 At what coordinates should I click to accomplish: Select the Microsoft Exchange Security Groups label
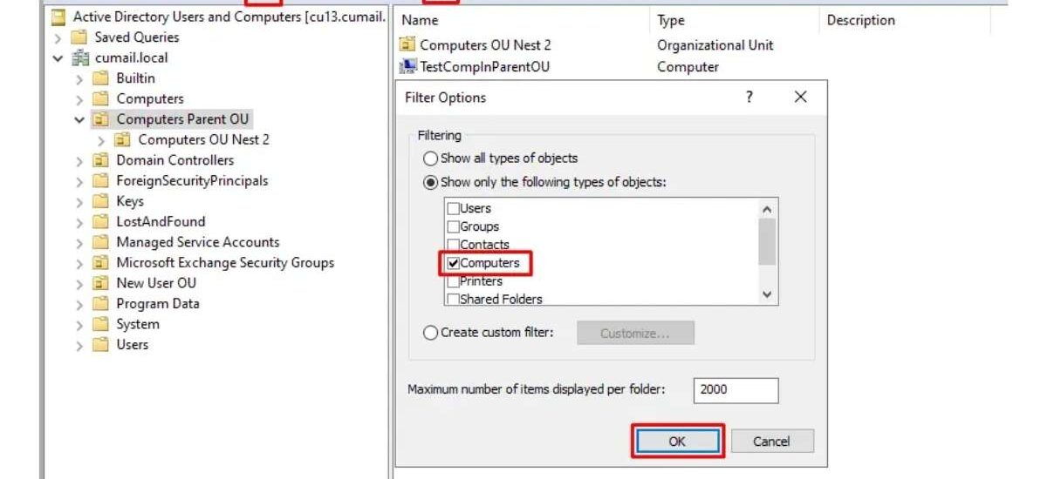pos(225,262)
